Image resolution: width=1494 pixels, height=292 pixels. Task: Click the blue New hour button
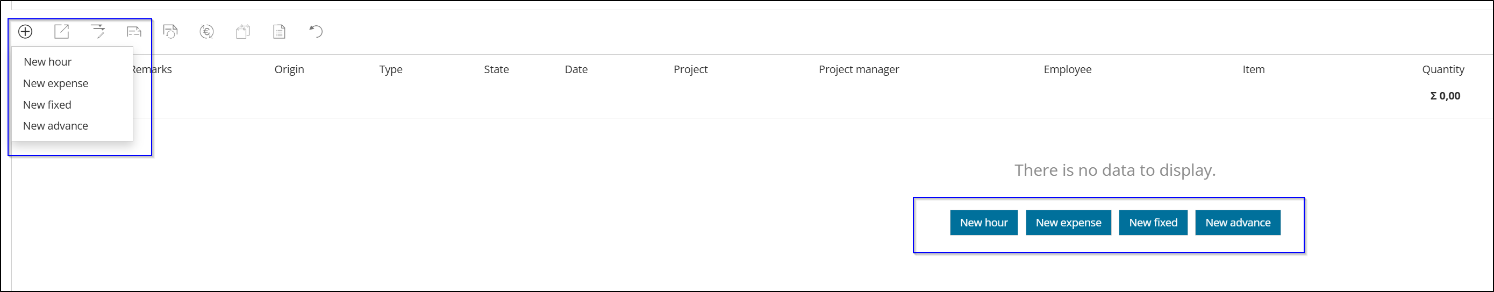pos(984,222)
